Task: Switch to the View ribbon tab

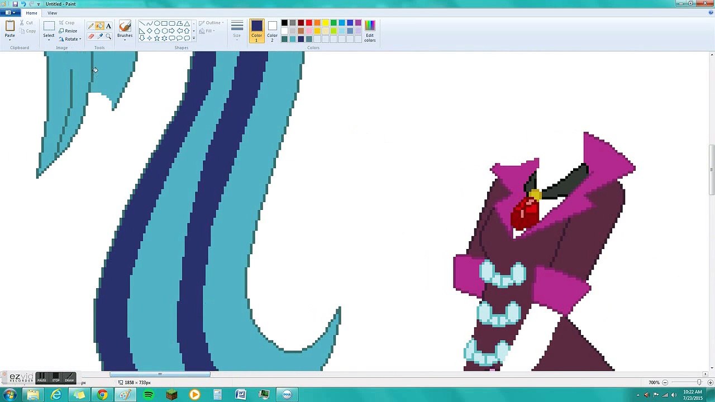Action: coord(52,13)
